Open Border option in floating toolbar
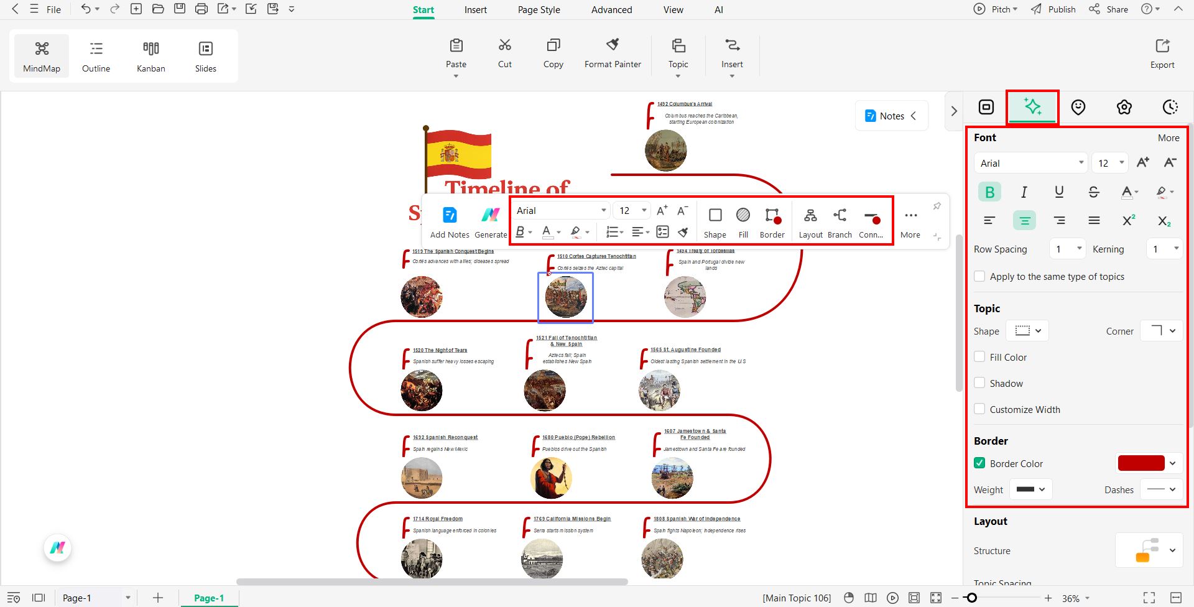The width and height of the screenshot is (1194, 607). [x=772, y=223]
